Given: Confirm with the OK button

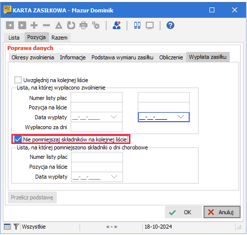Looking at the screenshot, I should (183, 212).
